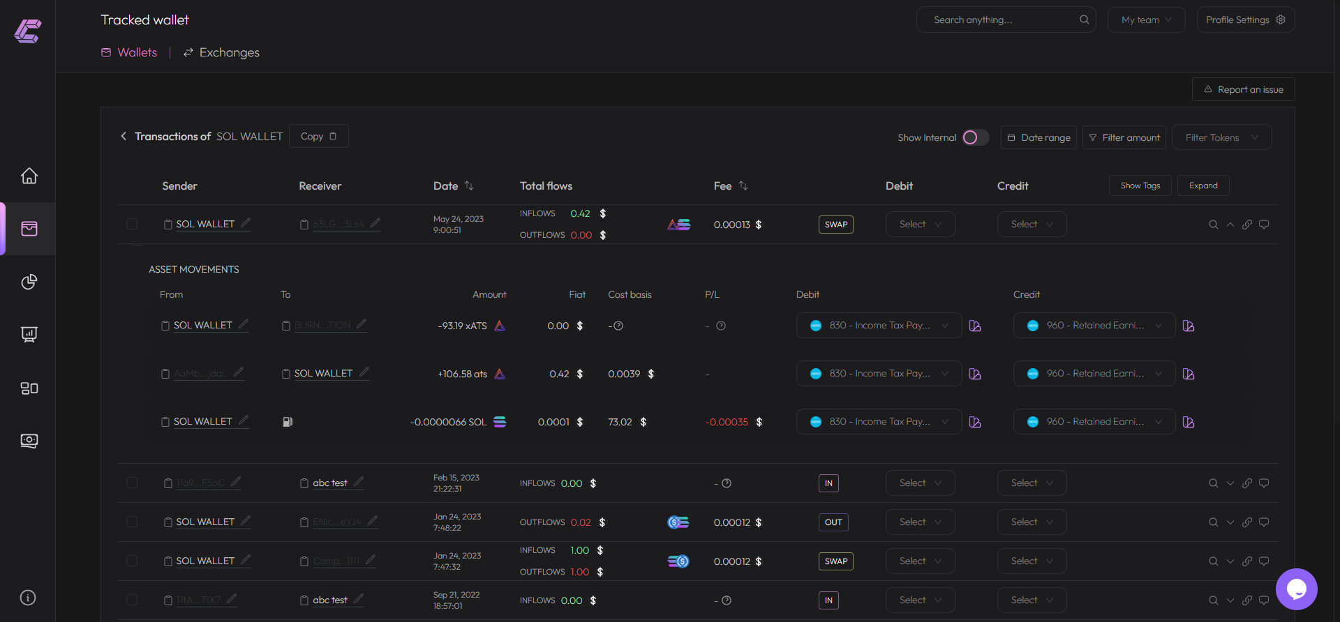Tick the checkbox for Feb 15, 2023 row
Screen dimensions: 1340x622
[132, 483]
